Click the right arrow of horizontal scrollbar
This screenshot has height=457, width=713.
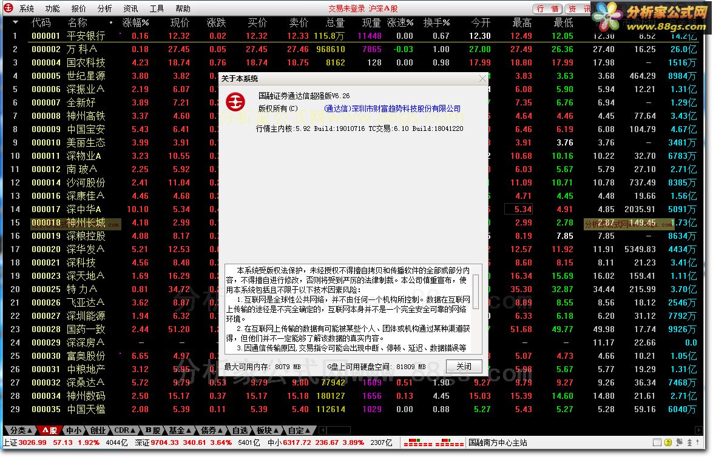pos(699,430)
